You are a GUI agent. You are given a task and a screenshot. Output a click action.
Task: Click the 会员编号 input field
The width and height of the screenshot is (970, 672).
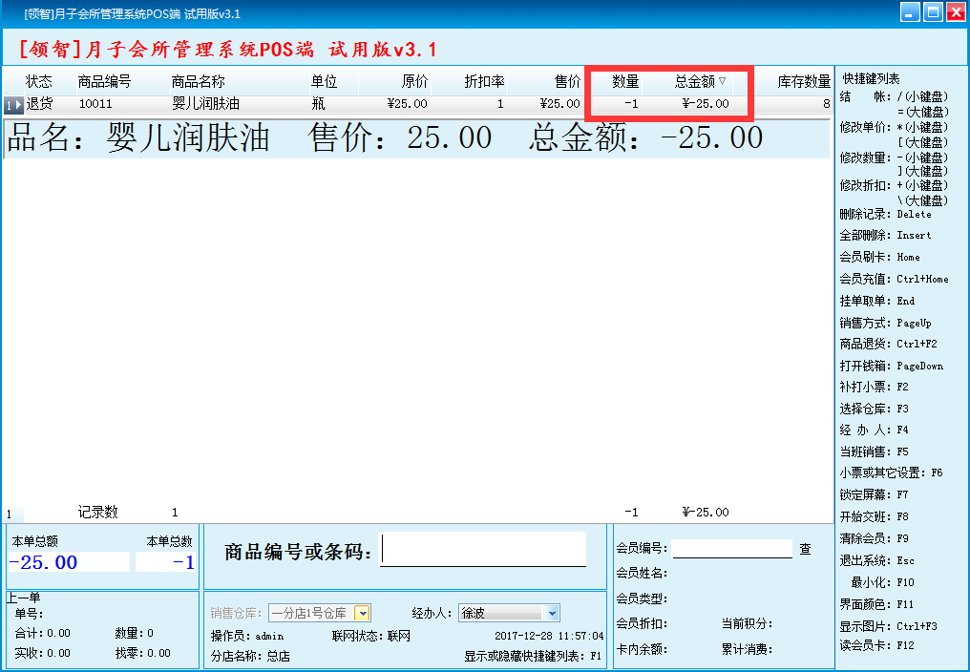[732, 549]
